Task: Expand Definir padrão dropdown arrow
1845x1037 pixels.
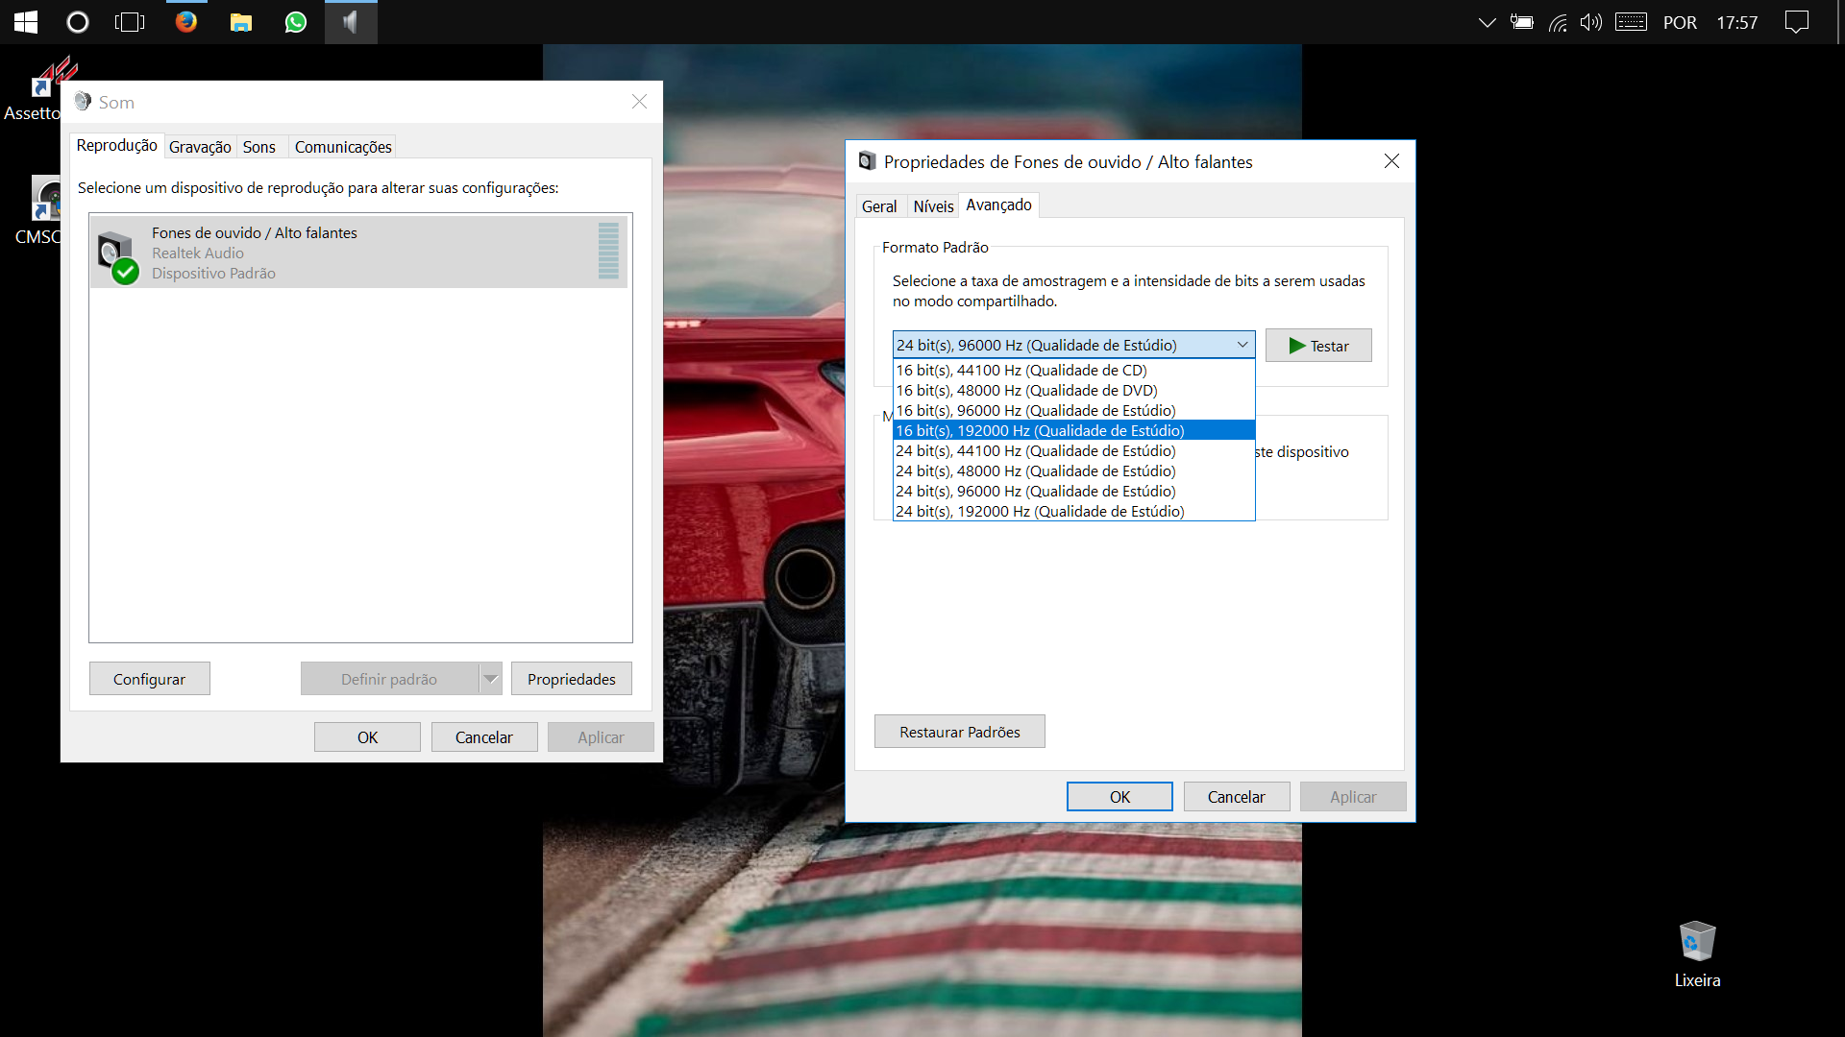Action: pos(491,679)
